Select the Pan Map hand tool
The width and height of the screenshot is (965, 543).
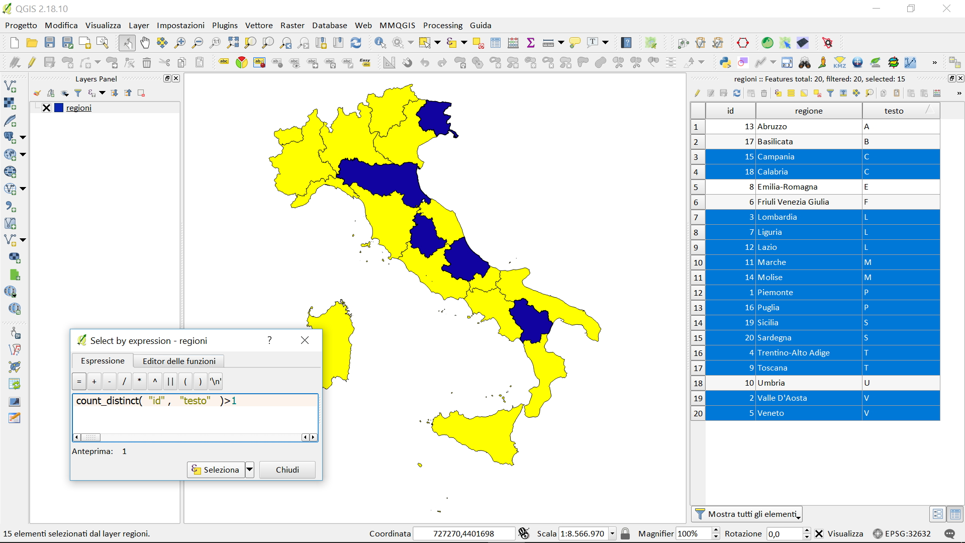tap(145, 43)
